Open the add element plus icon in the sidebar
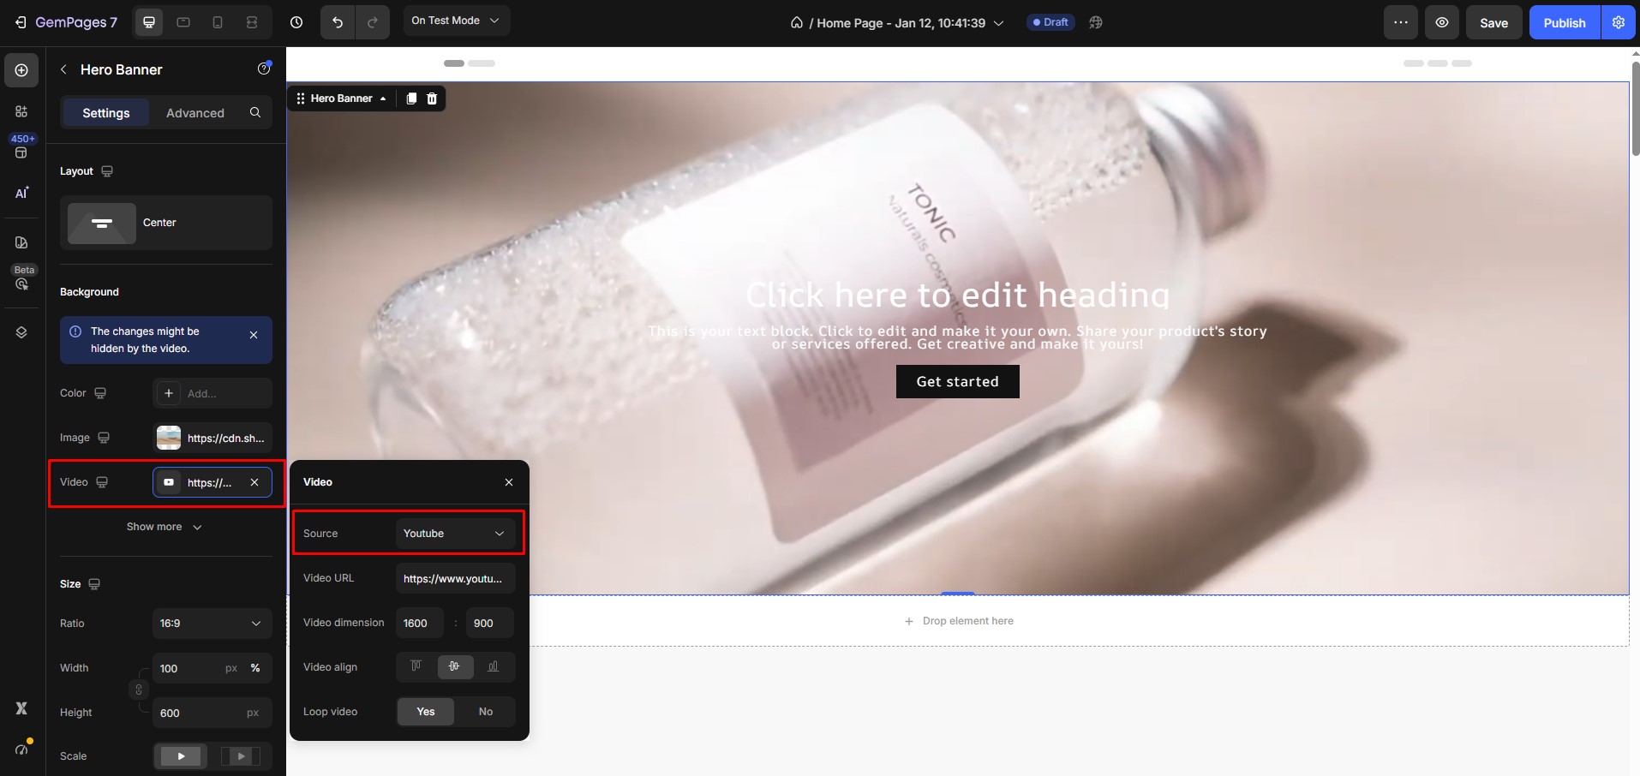The image size is (1640, 776). (21, 70)
